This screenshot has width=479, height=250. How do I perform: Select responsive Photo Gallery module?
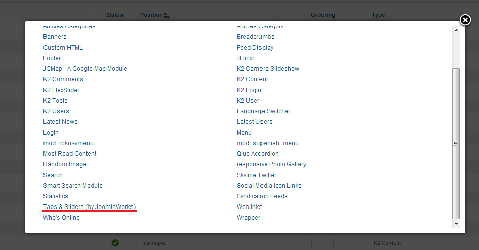(x=271, y=164)
